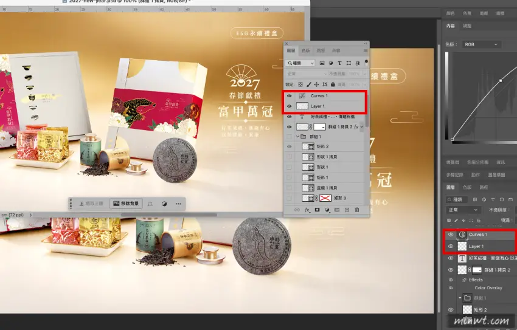
Task: Add a layer mask from floating panel bottom
Action: (317, 210)
